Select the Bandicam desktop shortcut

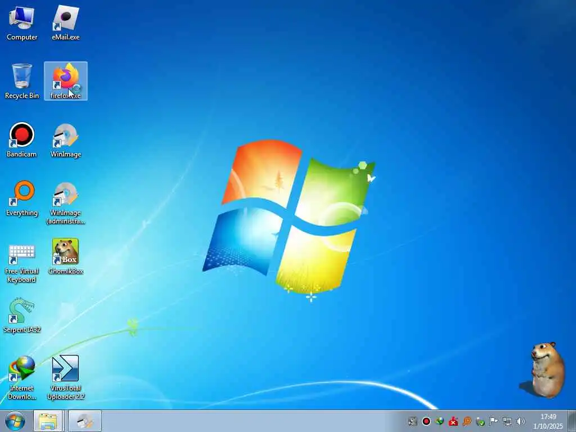(x=22, y=140)
